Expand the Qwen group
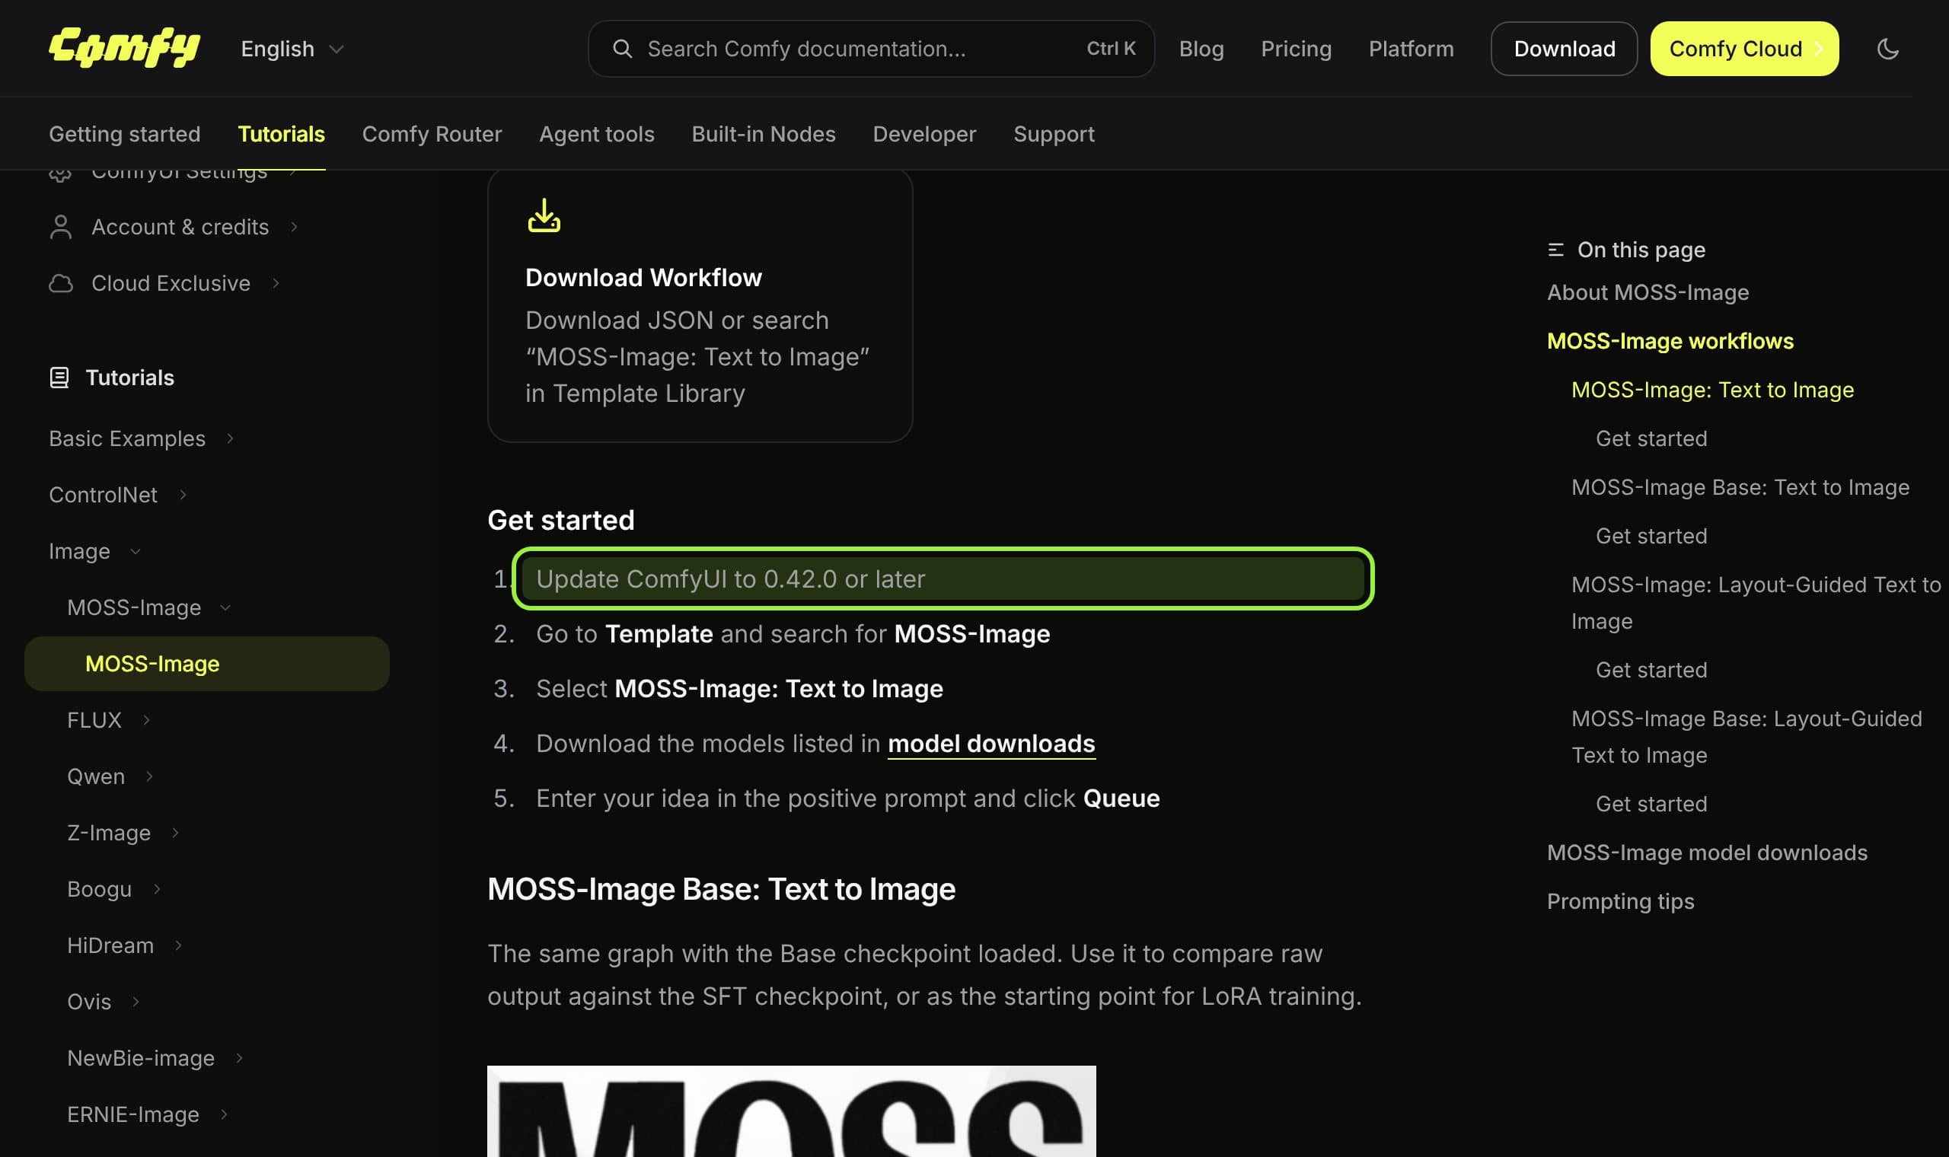This screenshot has width=1949, height=1157. (x=149, y=776)
